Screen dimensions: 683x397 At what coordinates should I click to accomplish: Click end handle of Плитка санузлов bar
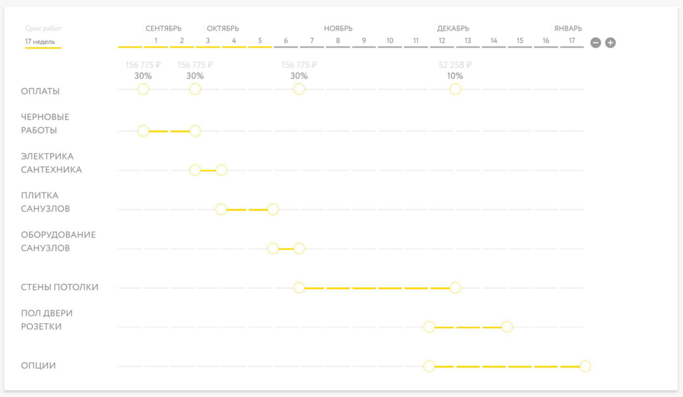273,209
